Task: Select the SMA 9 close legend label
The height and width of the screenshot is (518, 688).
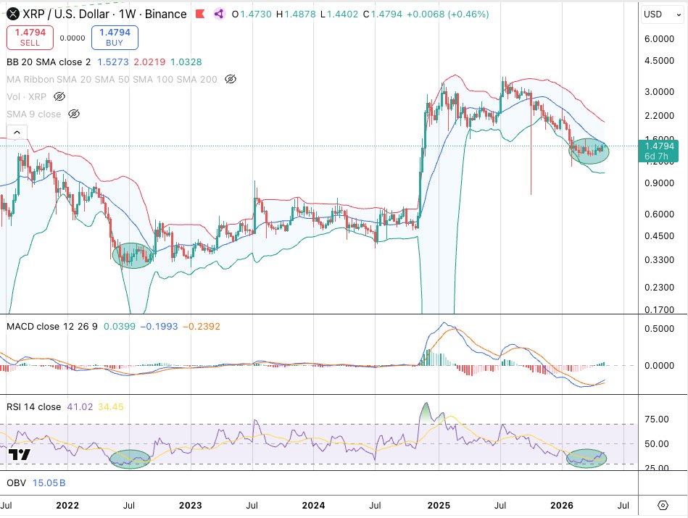Action: point(34,114)
